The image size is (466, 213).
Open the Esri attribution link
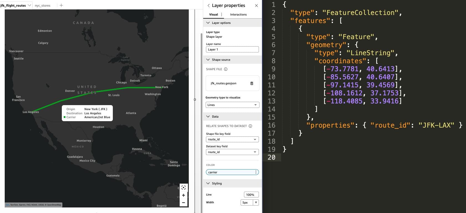[x=8, y=205]
